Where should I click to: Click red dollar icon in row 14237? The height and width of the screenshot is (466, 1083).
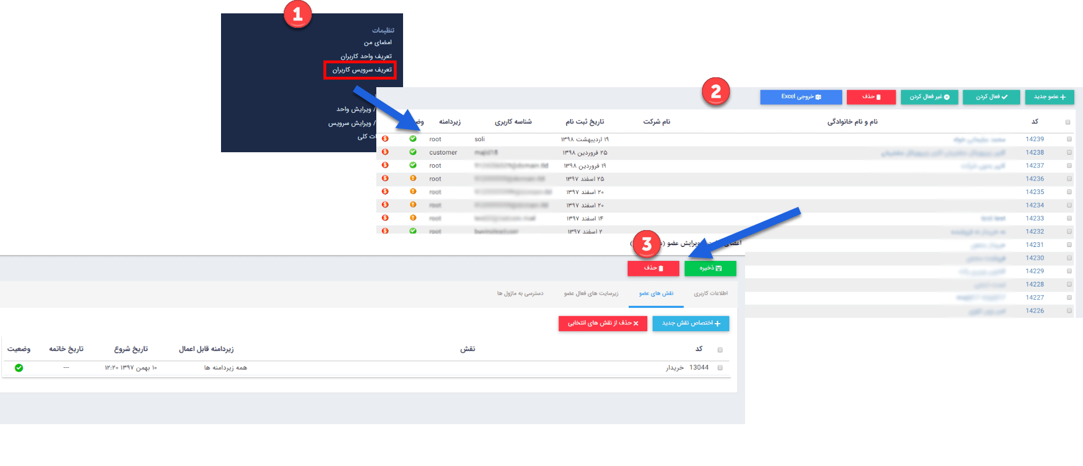pyautogui.click(x=385, y=166)
